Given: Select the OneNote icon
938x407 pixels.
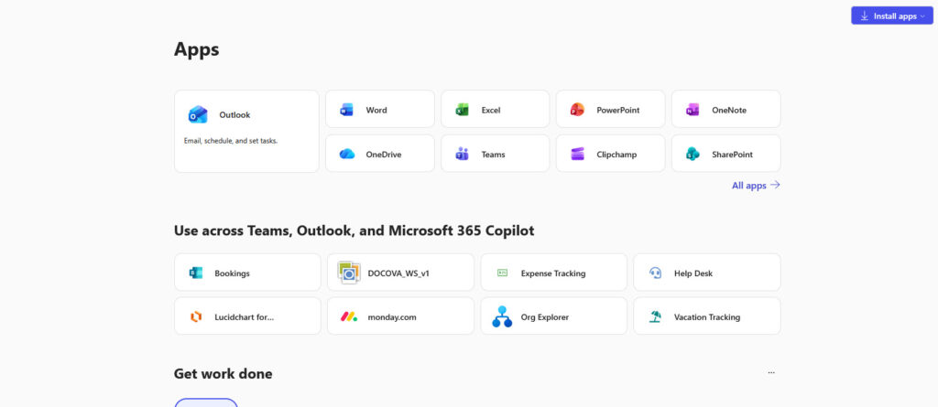Looking at the screenshot, I should (693, 110).
